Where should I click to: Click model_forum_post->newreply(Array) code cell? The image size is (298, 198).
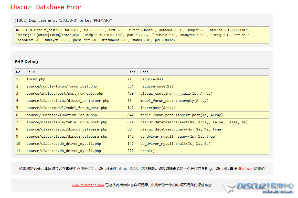point(204,101)
